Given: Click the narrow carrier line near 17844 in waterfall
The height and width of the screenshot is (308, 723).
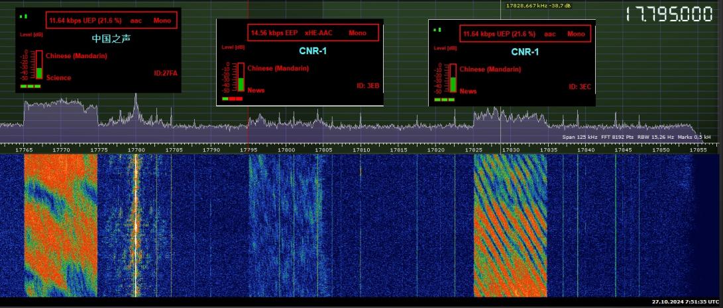Looking at the screenshot, I should pos(615,225).
